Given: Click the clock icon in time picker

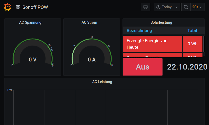Looking at the screenshot, I should pyautogui.click(x=158, y=7).
